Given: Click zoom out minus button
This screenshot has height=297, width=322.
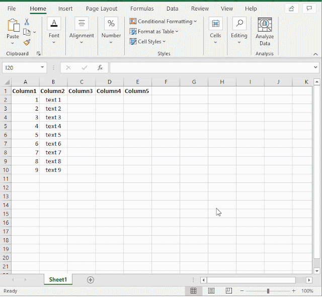Looking at the screenshot, I should click(242, 291).
